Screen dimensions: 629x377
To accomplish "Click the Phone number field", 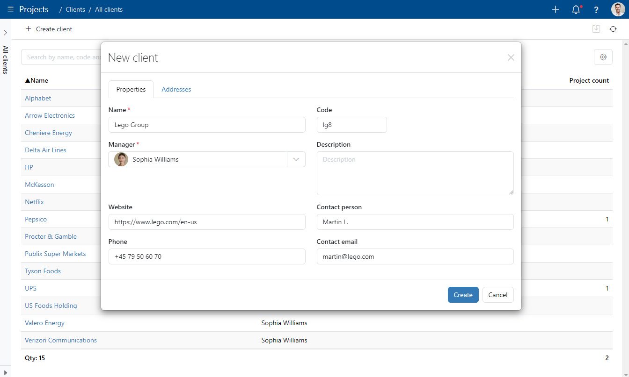I will tap(207, 256).
